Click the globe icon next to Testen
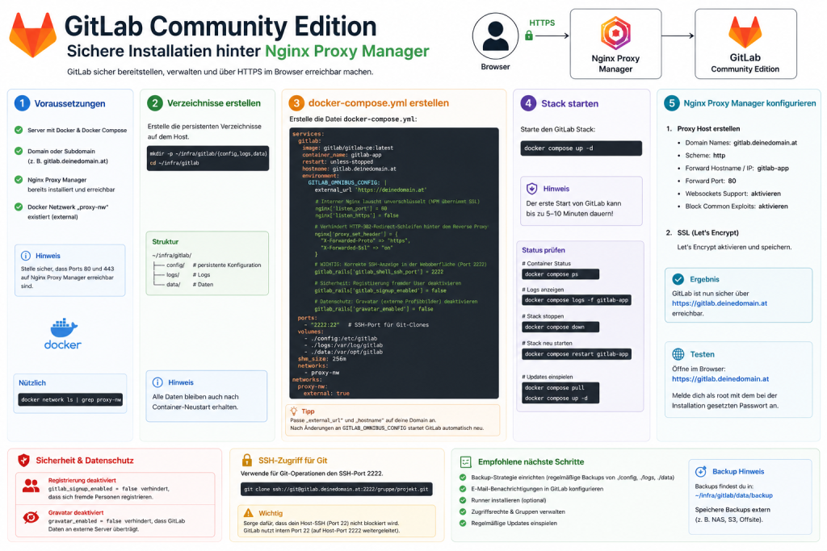This screenshot has width=827, height=551. (678, 354)
